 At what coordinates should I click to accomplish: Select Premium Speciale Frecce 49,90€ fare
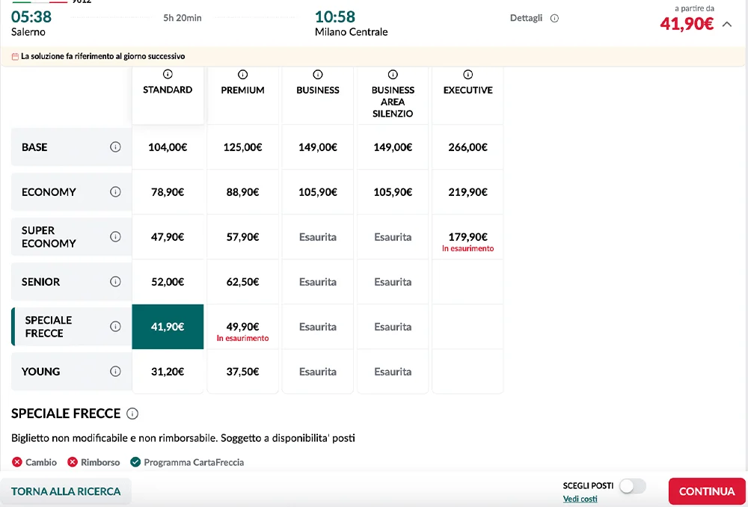point(242,327)
